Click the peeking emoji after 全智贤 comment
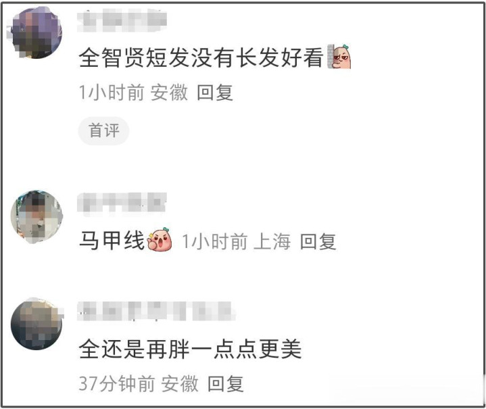Viewport: 486px width, 409px height. pyautogui.click(x=339, y=56)
